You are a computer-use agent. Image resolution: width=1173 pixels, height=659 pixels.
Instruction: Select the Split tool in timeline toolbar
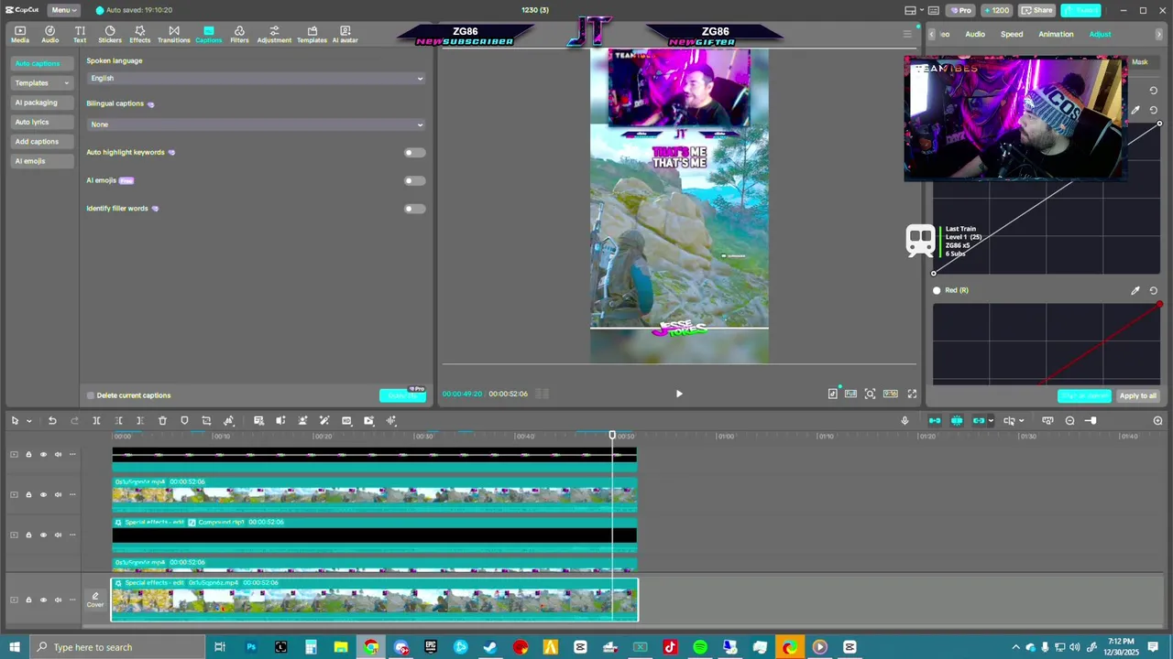96,421
